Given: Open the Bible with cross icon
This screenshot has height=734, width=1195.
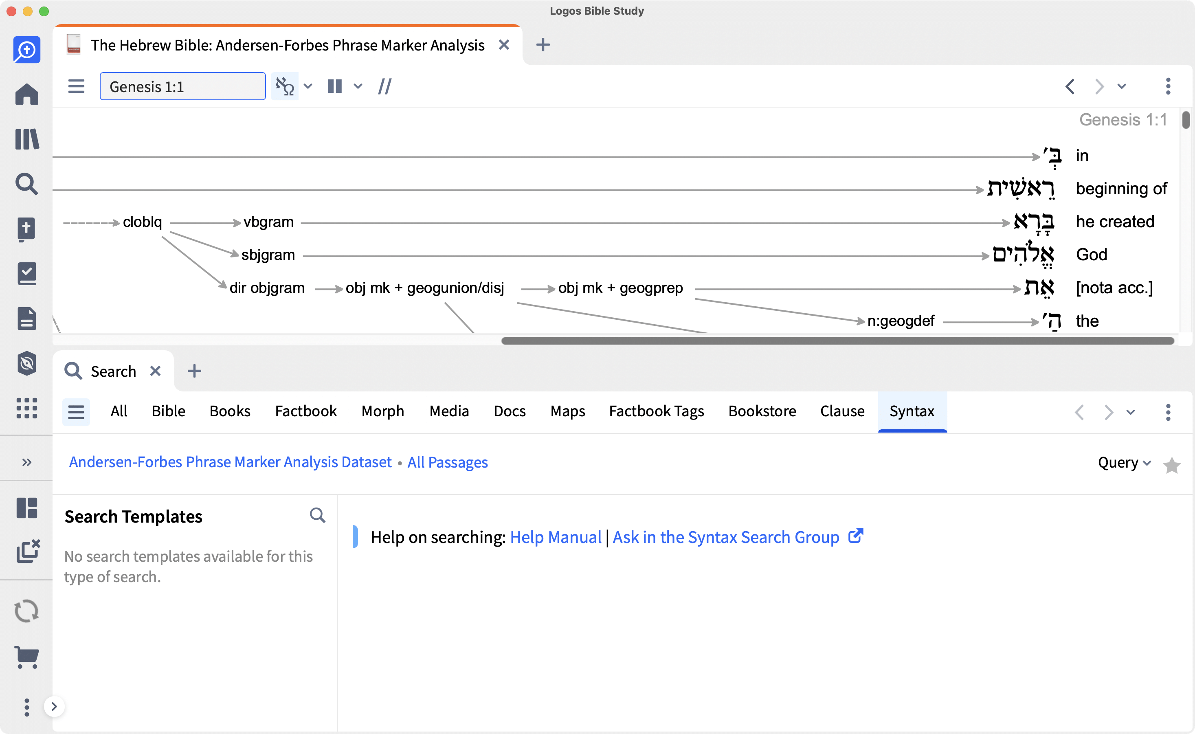Looking at the screenshot, I should tap(27, 229).
